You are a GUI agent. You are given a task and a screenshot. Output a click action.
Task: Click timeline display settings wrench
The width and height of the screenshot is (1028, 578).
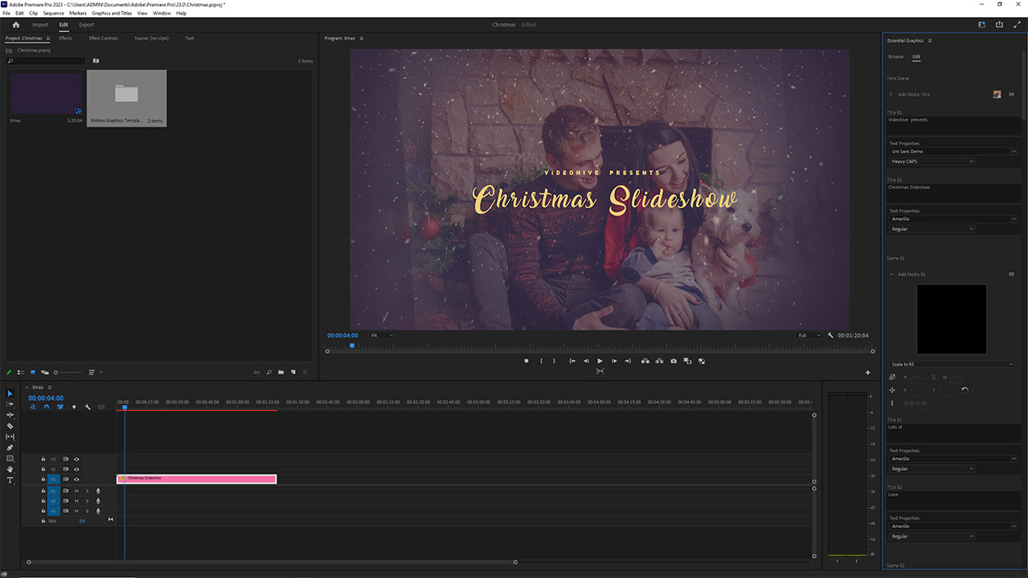pyautogui.click(x=87, y=407)
